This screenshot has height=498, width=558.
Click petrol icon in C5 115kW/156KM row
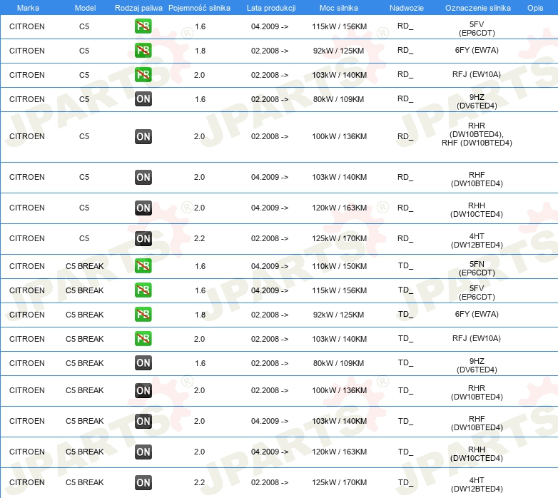pos(143,26)
